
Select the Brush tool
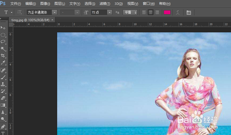click(3, 77)
